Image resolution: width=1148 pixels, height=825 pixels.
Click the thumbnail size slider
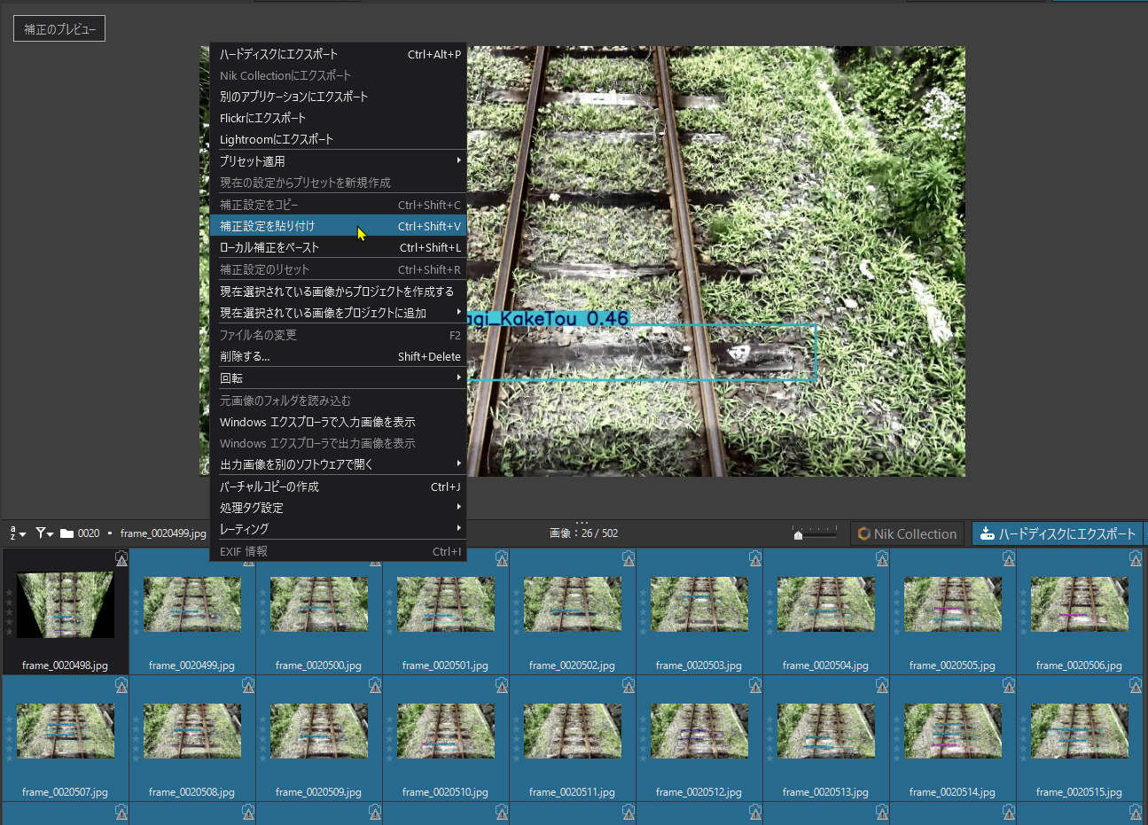coord(815,533)
